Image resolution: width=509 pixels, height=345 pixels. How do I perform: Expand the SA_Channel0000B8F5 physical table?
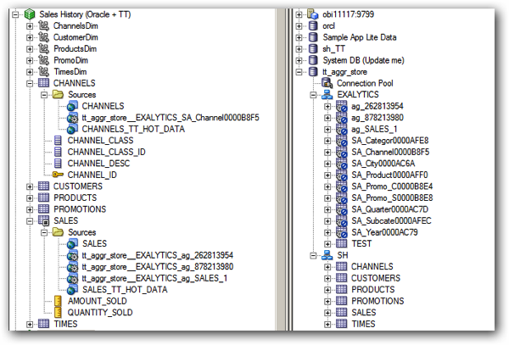[327, 152]
